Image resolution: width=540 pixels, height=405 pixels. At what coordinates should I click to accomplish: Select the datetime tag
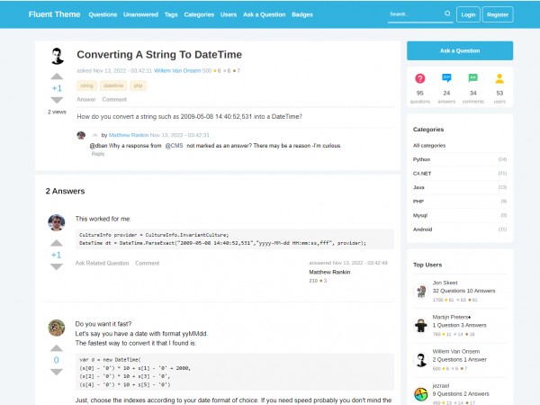114,85
